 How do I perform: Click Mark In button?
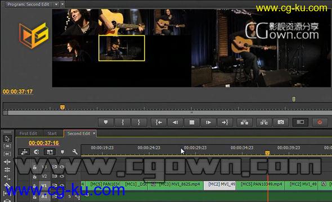point(123,122)
